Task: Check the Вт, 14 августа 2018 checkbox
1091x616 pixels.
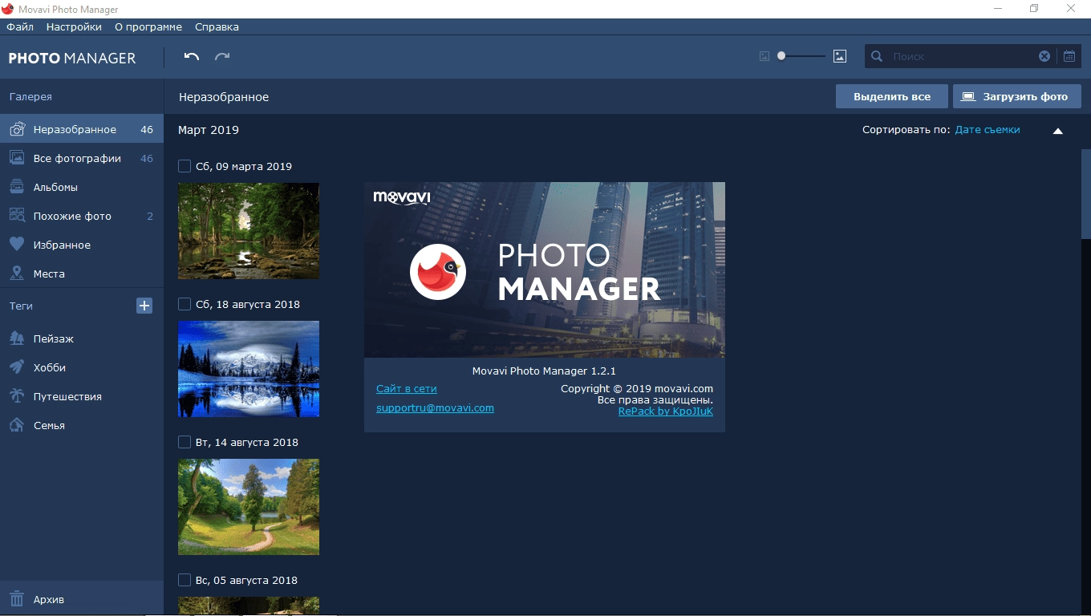Action: (185, 442)
